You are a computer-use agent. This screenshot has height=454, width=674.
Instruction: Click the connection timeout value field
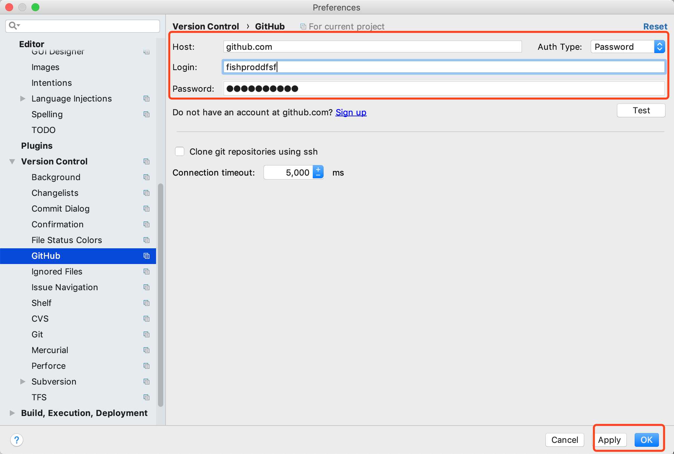pyautogui.click(x=288, y=172)
